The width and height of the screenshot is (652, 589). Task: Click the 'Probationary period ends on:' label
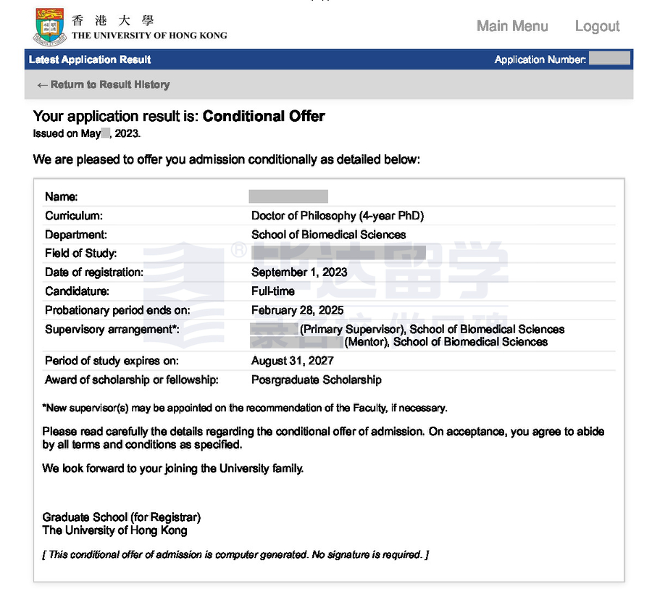coord(117,310)
